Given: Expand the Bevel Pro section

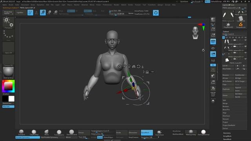Looking at the screenshot, I should (226, 110).
